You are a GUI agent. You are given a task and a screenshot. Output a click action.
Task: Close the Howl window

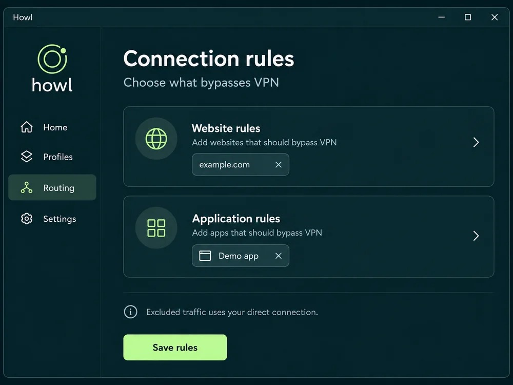click(x=495, y=17)
